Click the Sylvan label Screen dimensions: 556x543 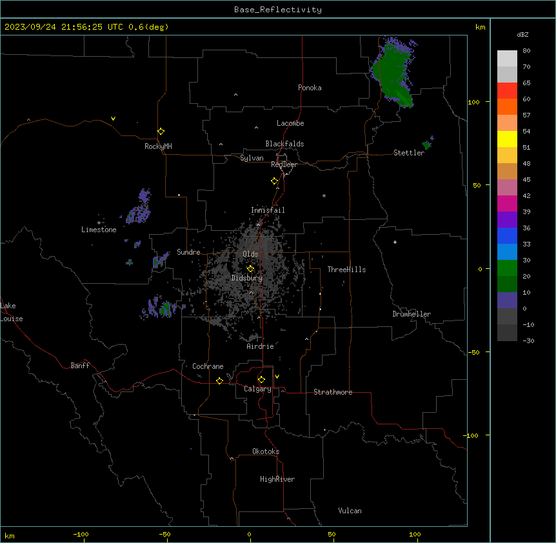click(x=252, y=158)
